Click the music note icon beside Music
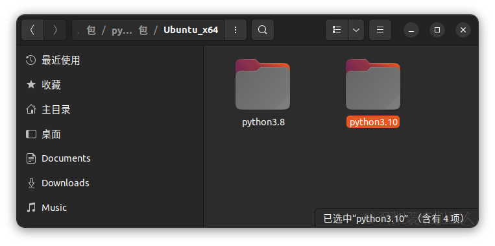This screenshot has height=246, width=495. coord(31,208)
